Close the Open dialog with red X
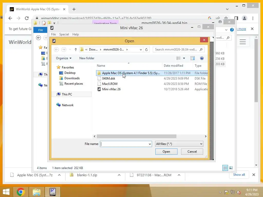 pos(204,40)
